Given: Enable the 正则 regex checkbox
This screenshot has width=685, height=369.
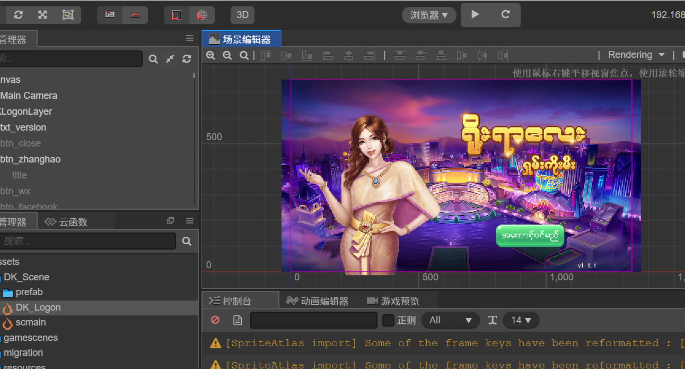Looking at the screenshot, I should tap(388, 320).
